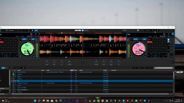The height and width of the screenshot is (103, 184).
Task: Jump to previous track on Irie deck
Action: (141, 39)
